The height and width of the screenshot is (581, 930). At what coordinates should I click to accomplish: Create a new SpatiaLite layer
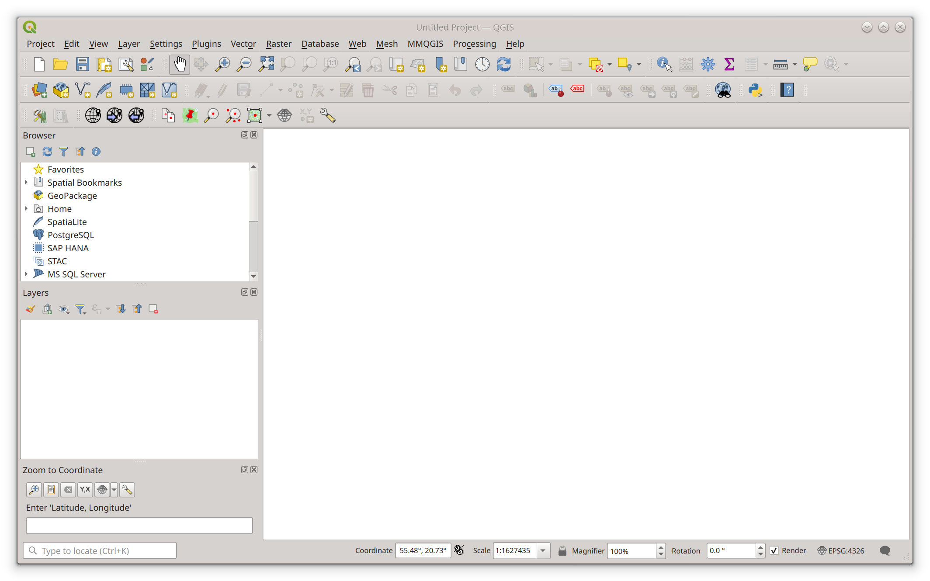[104, 90]
